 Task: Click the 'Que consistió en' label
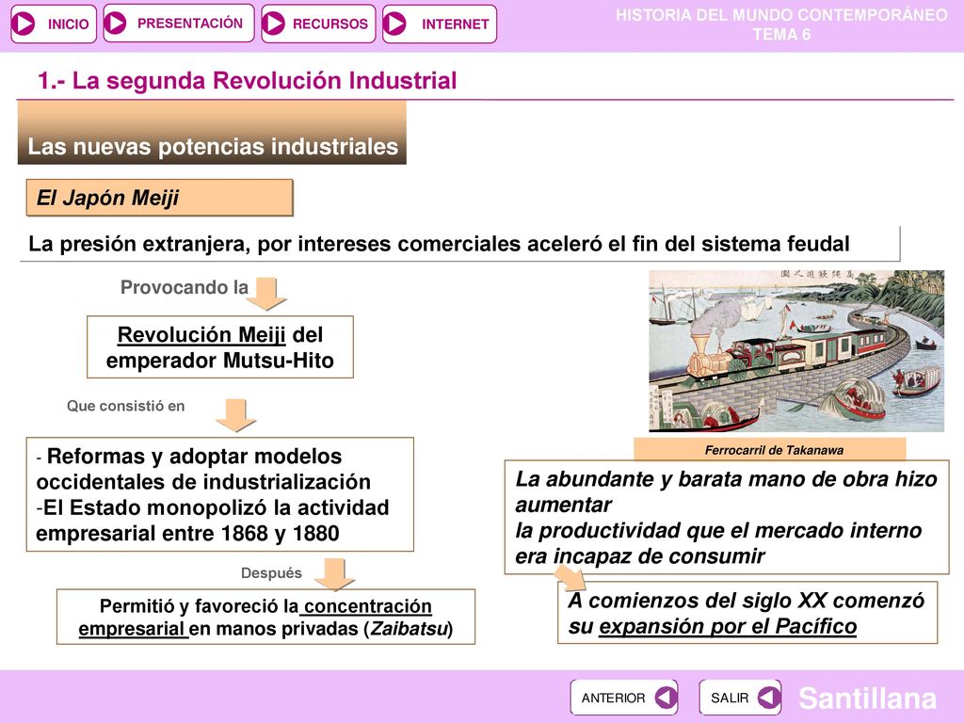pyautogui.click(x=126, y=406)
